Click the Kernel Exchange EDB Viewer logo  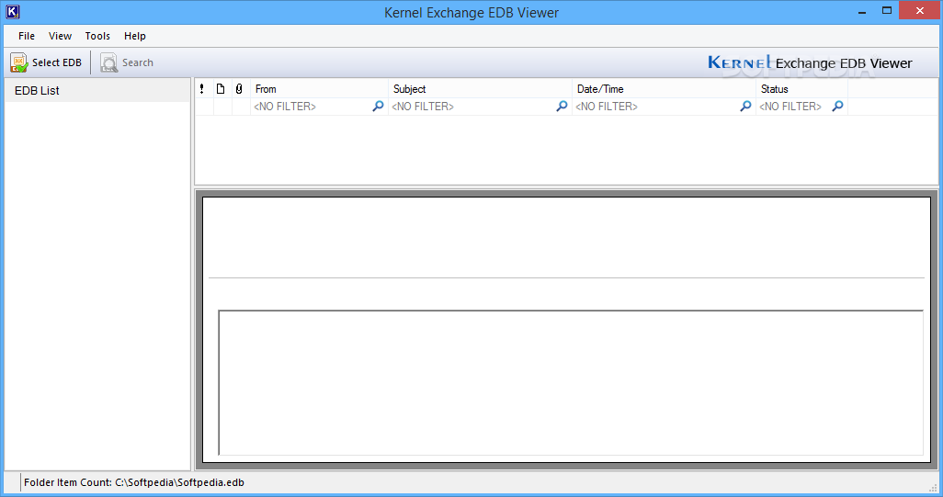pos(810,63)
